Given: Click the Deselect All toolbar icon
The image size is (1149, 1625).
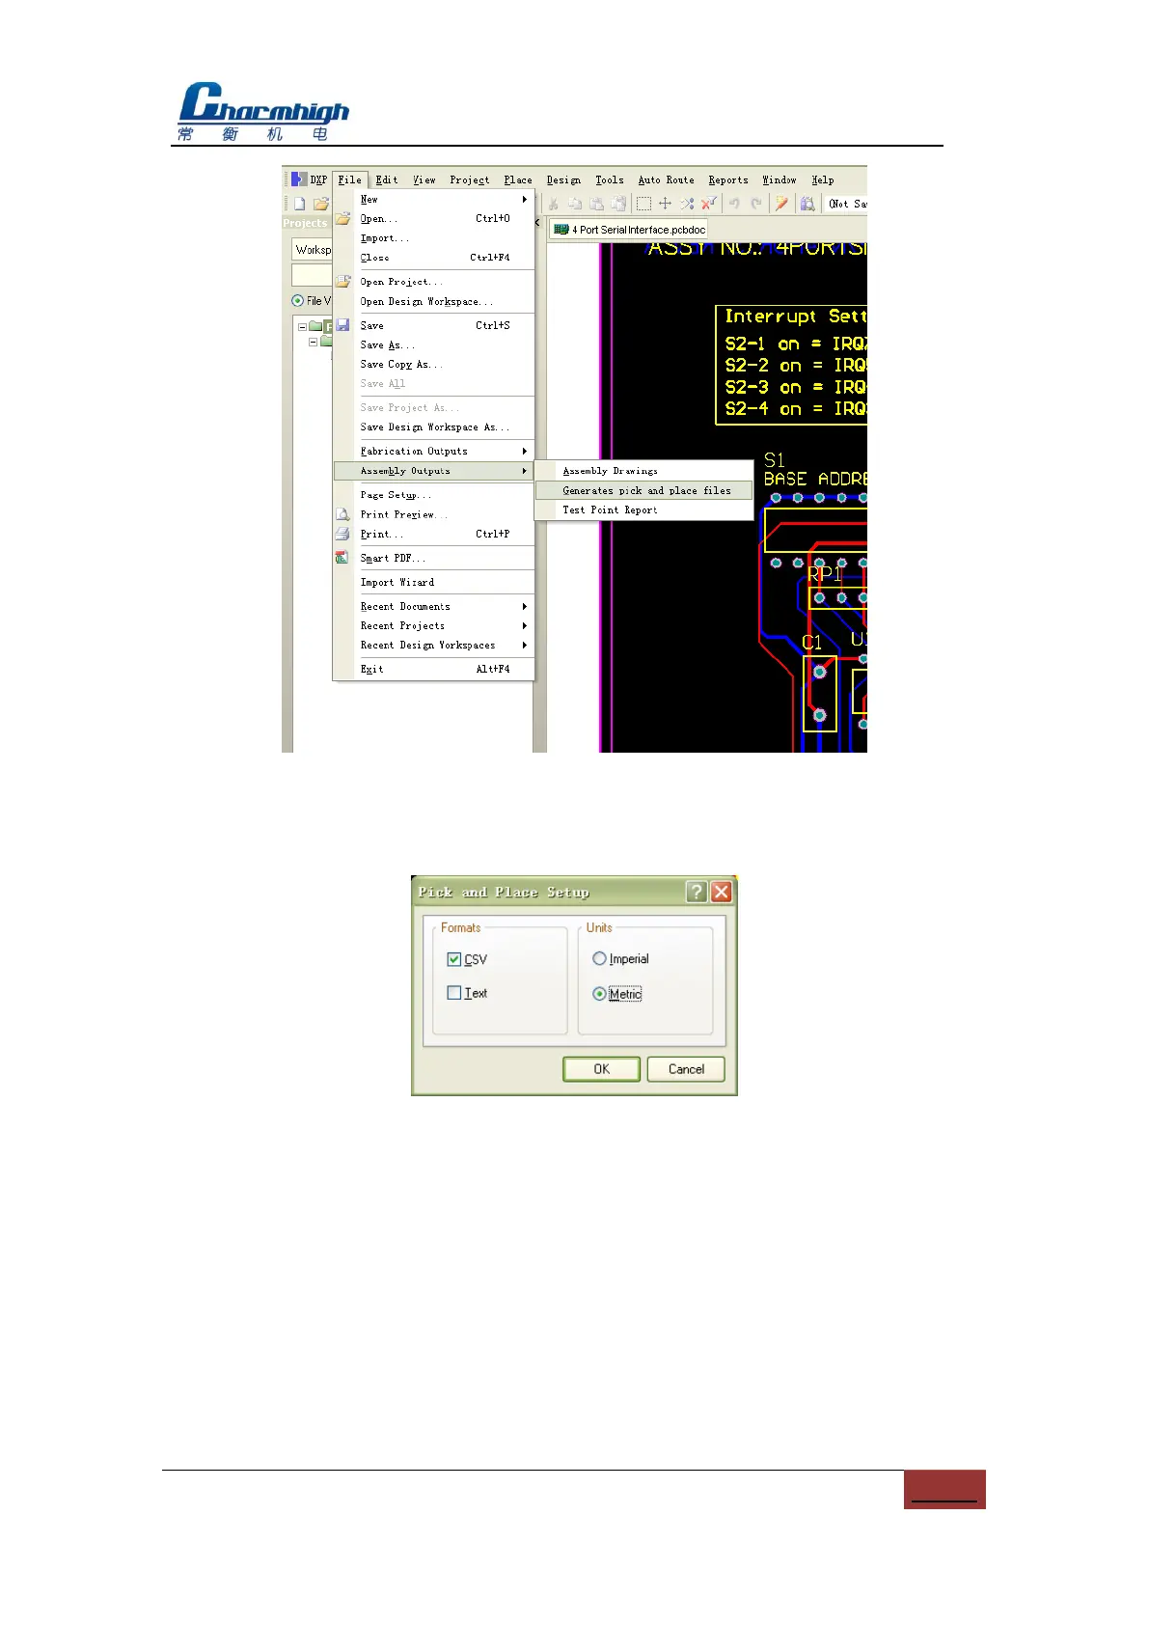Looking at the screenshot, I should [x=687, y=204].
